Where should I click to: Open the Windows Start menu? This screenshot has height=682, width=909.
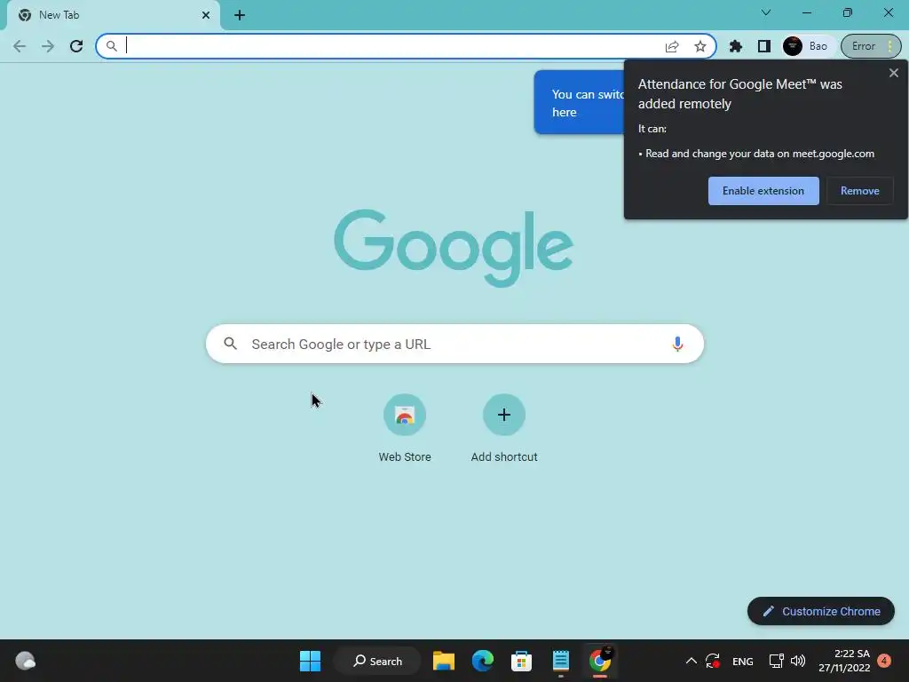310,661
